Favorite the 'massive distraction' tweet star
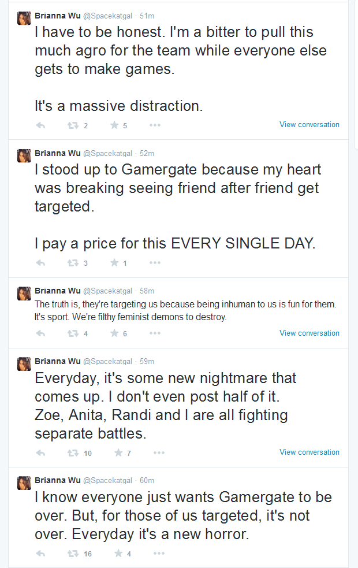This screenshot has width=358, height=568. point(114,125)
